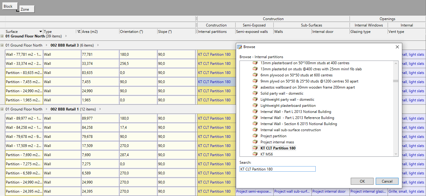Collapse the 002 BBB Retail 3 group
426x196 pixels.
coord(2,45)
